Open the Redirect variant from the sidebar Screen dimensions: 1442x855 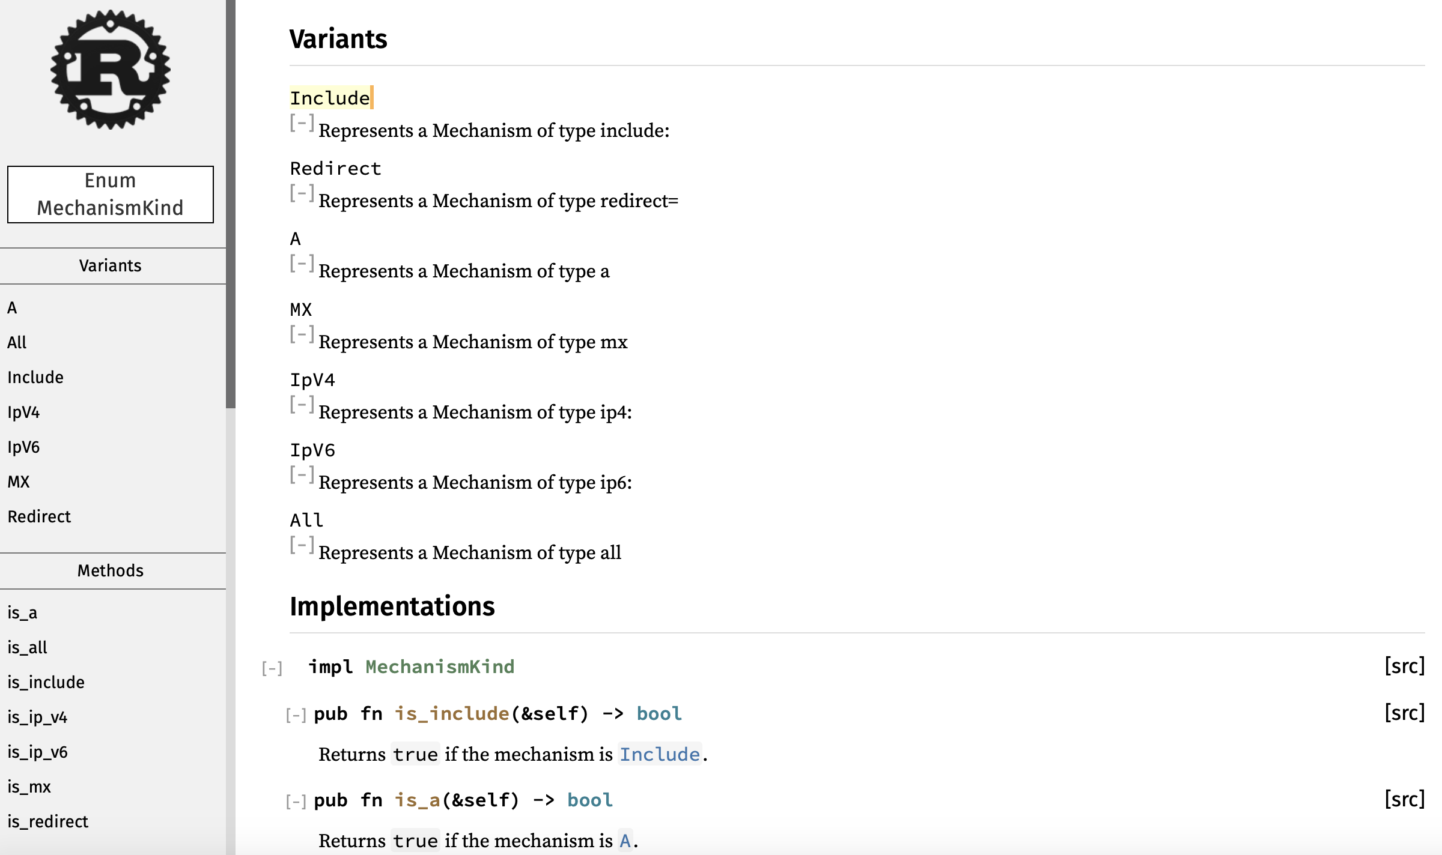point(39,516)
